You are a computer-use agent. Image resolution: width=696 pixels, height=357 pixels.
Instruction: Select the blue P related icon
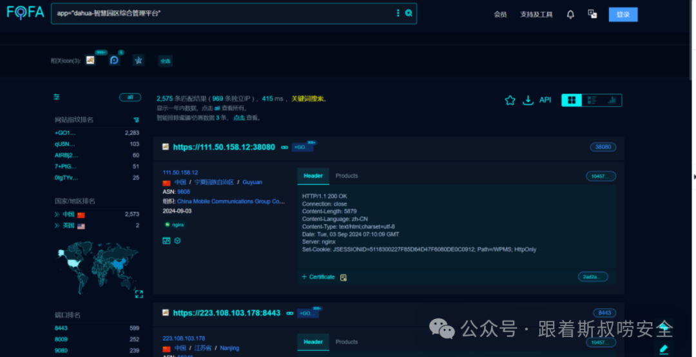pos(115,61)
